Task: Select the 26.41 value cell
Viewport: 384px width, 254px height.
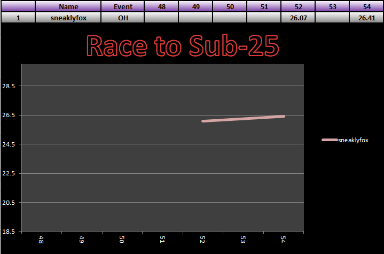Action: click(x=366, y=18)
